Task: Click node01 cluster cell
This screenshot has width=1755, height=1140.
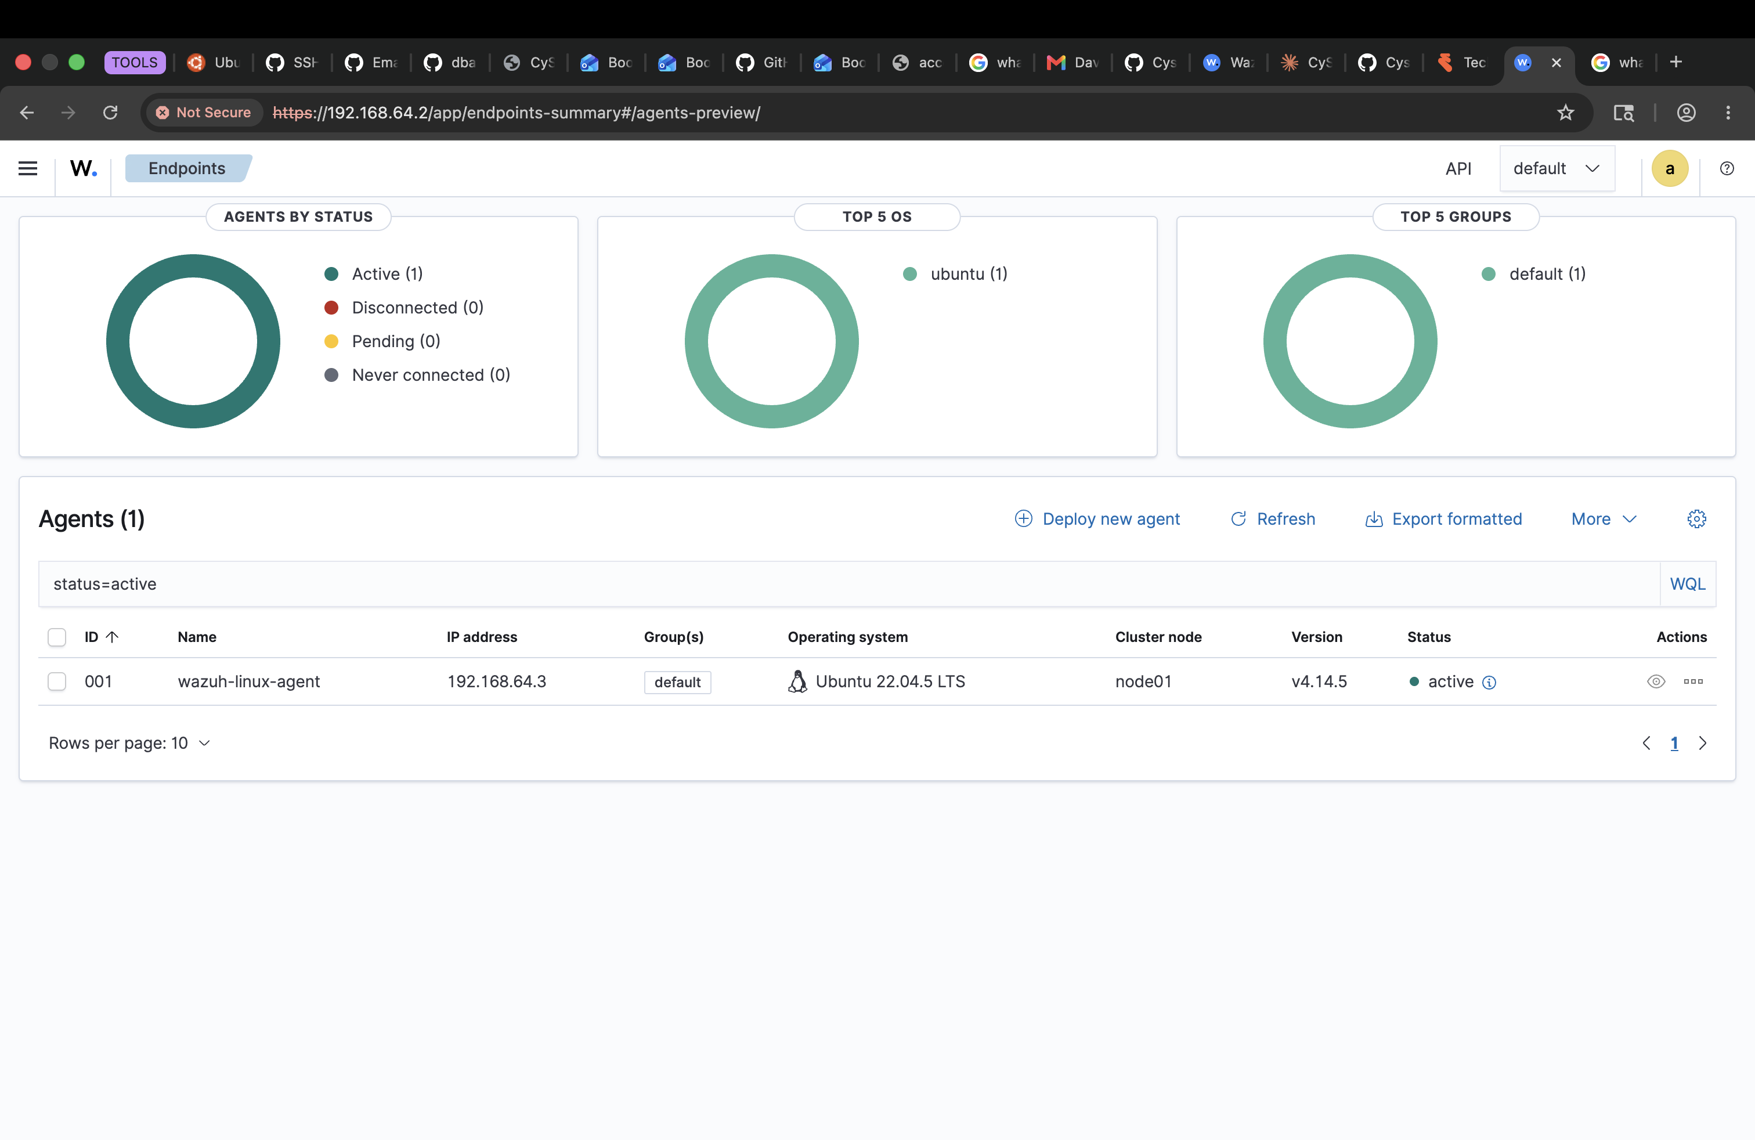Action: click(1143, 681)
